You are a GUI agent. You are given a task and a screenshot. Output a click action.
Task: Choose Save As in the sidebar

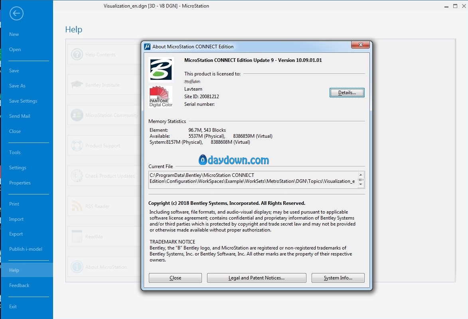[17, 86]
